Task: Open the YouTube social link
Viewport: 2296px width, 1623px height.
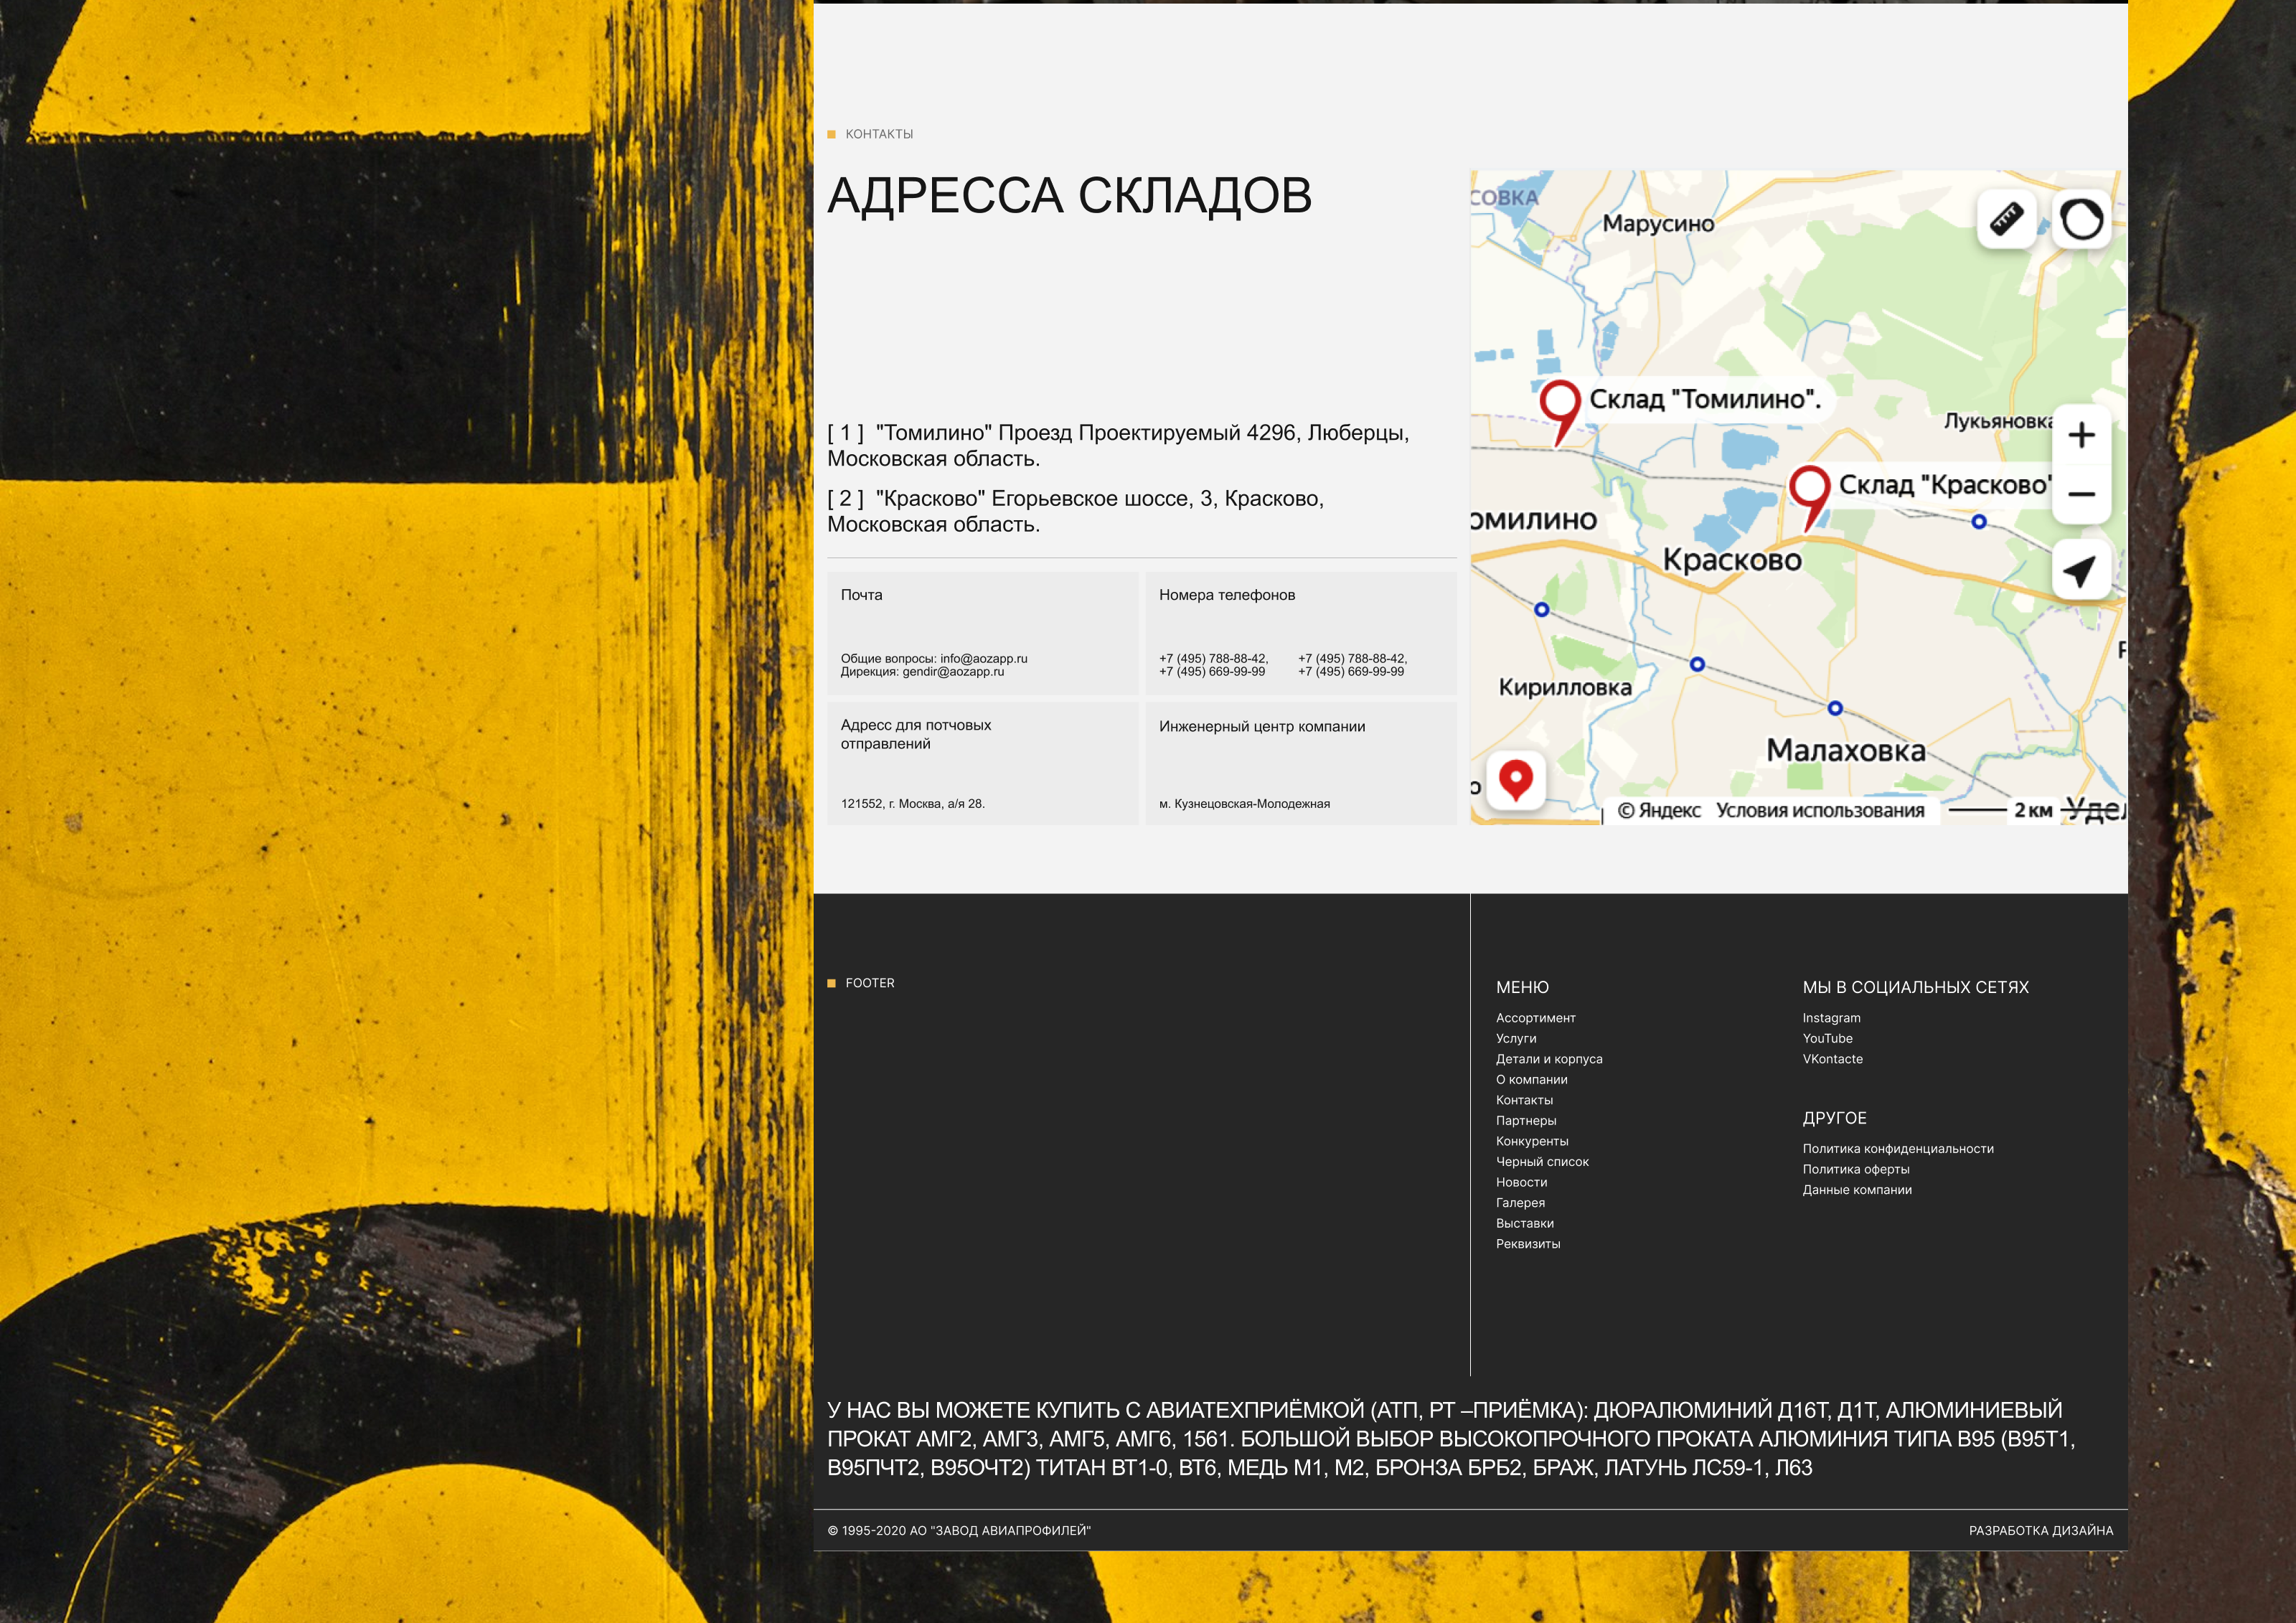Action: click(x=1827, y=1039)
